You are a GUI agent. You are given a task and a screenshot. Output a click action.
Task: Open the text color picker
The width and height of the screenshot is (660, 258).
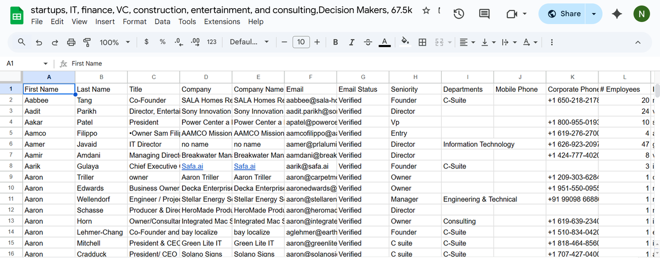[385, 42]
